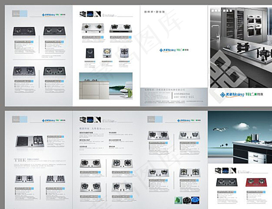The height and width of the screenshot is (209, 272).
Task: Click the large Meling TELON logo below the cover photo
Action: [242, 94]
